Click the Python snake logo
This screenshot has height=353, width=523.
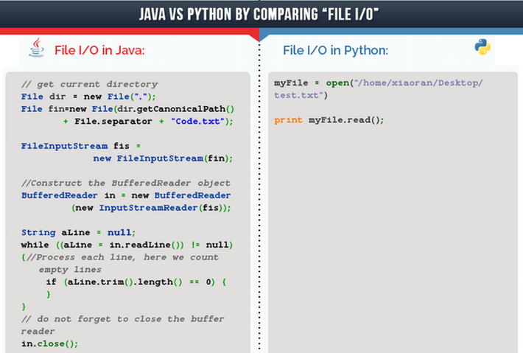click(482, 48)
